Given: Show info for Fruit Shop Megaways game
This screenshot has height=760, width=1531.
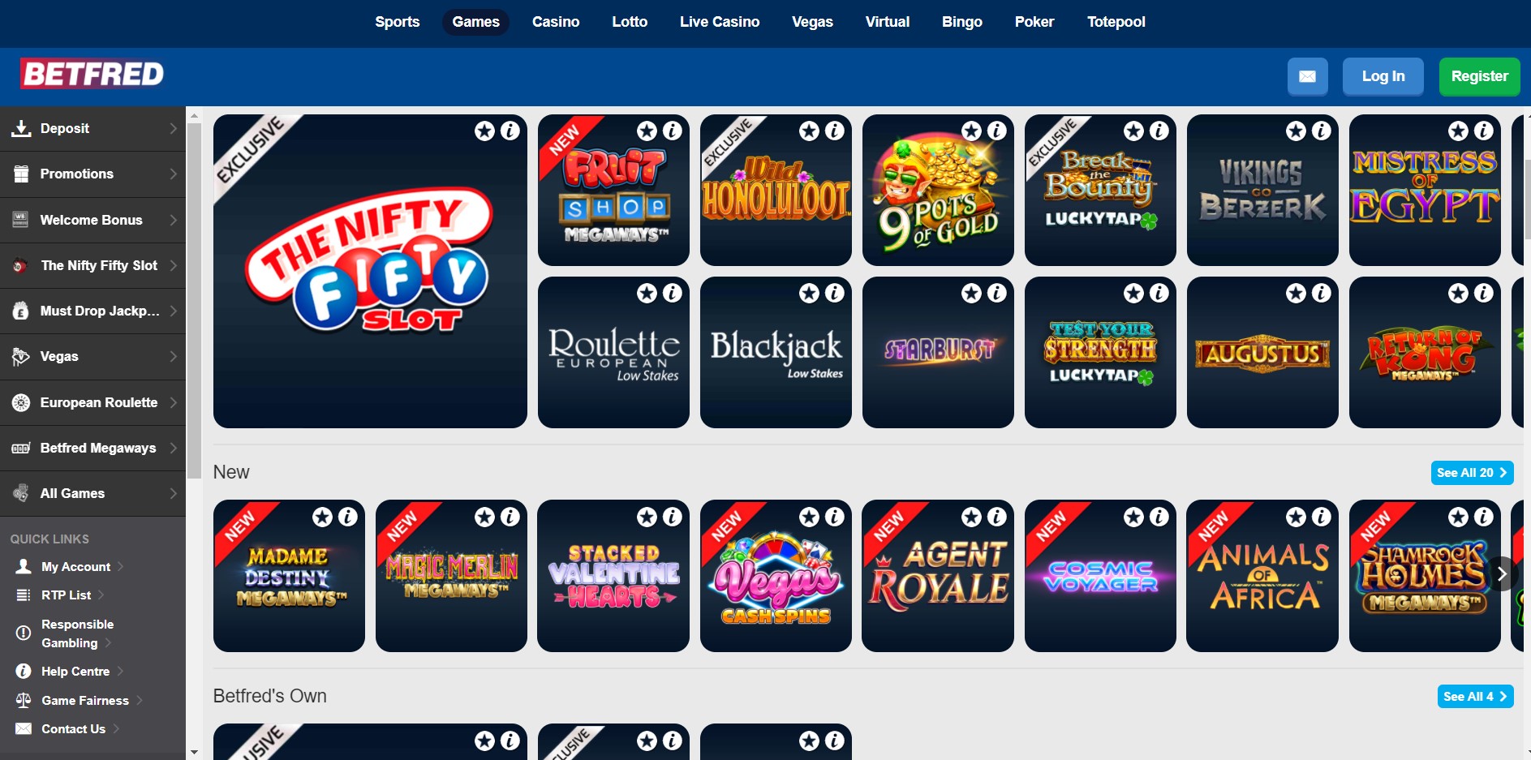Looking at the screenshot, I should [672, 131].
